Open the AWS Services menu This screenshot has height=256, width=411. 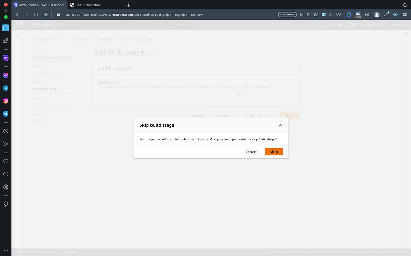[41, 25]
